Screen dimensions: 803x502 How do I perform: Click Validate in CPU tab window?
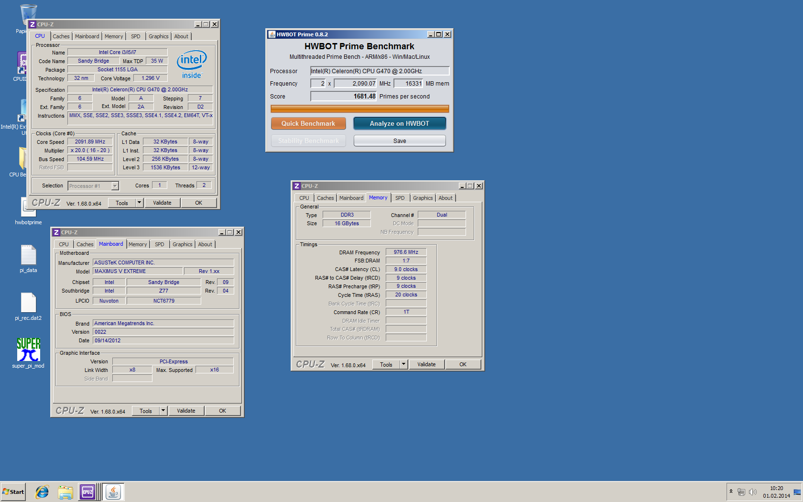click(162, 203)
